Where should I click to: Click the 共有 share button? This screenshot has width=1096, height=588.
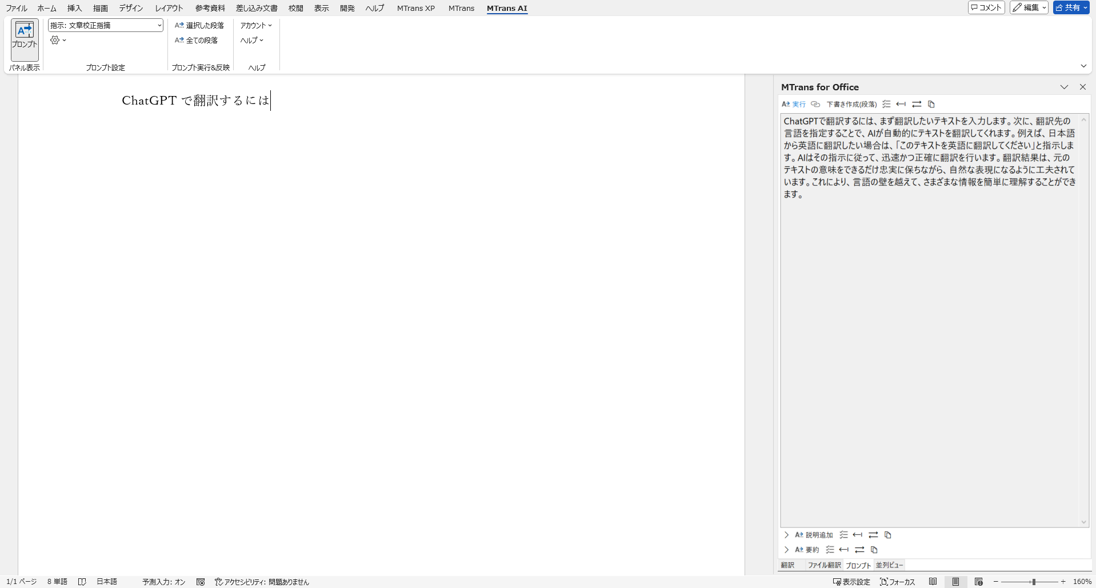(1071, 7)
